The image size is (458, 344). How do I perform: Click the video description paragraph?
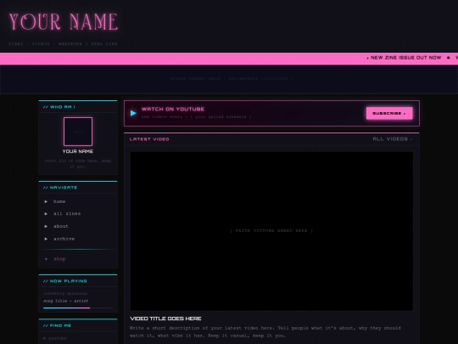click(x=265, y=332)
